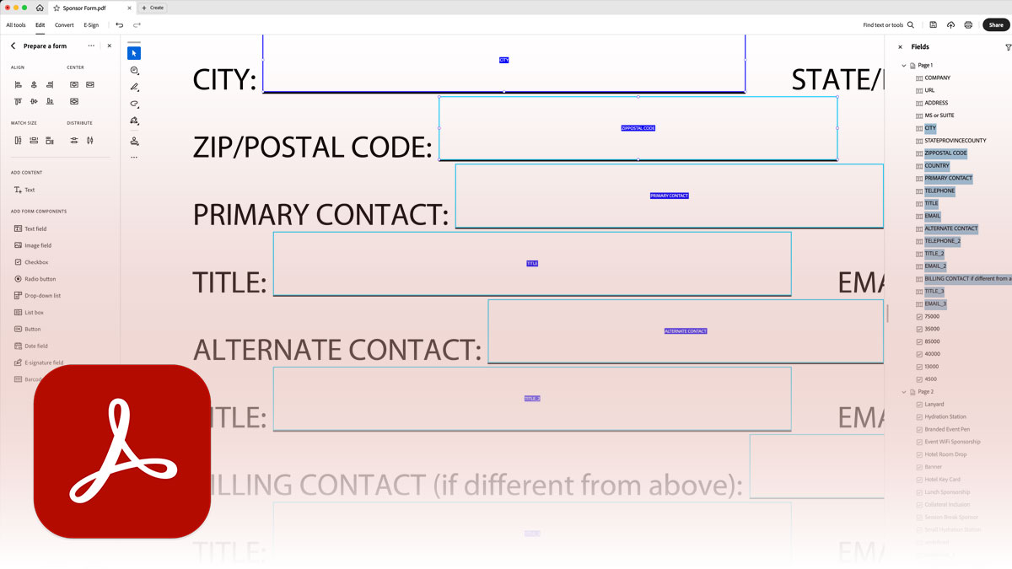Open the Zoom tool on the right toolbar

[x=134, y=71]
